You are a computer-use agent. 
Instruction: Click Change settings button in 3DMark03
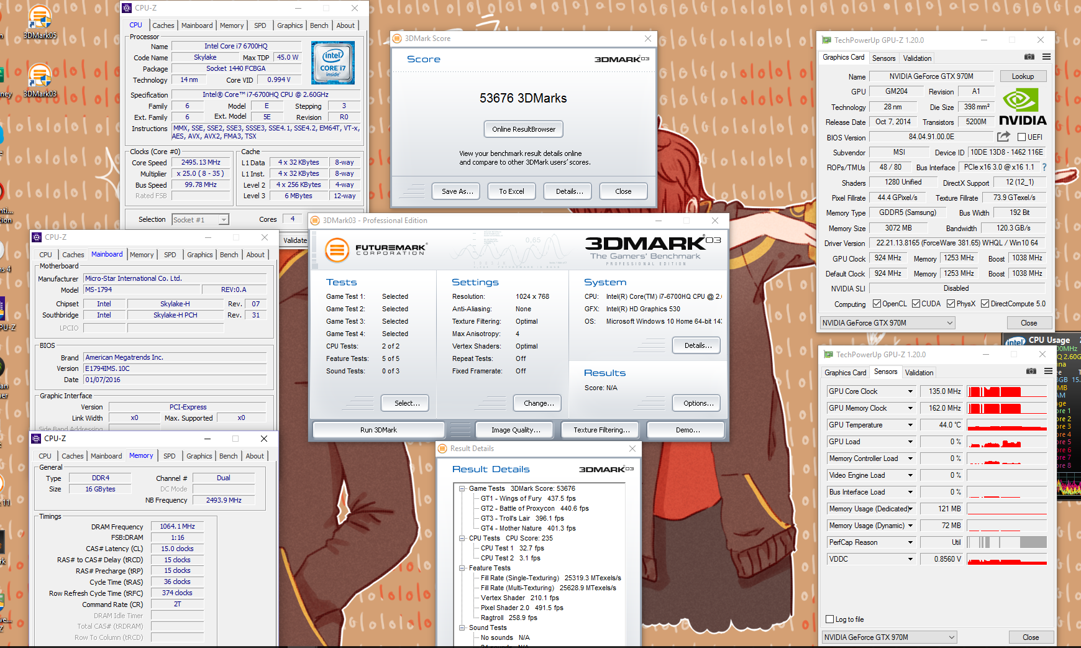coord(539,403)
